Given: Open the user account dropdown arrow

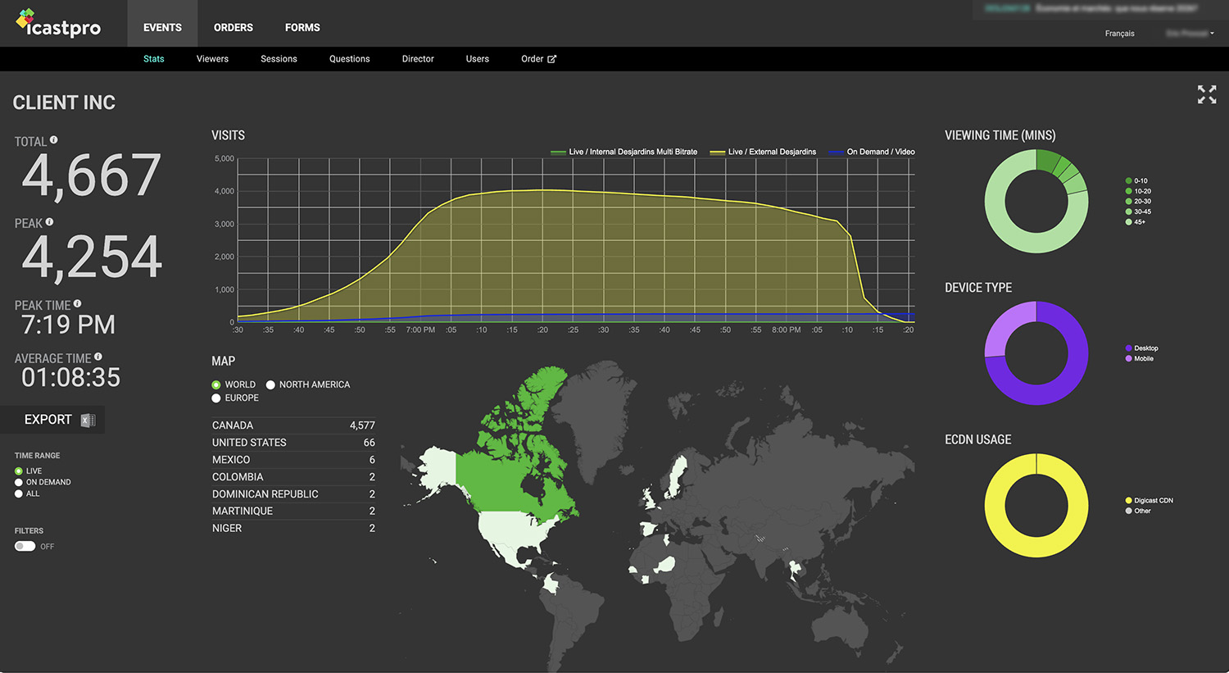Looking at the screenshot, I should 1212,34.
